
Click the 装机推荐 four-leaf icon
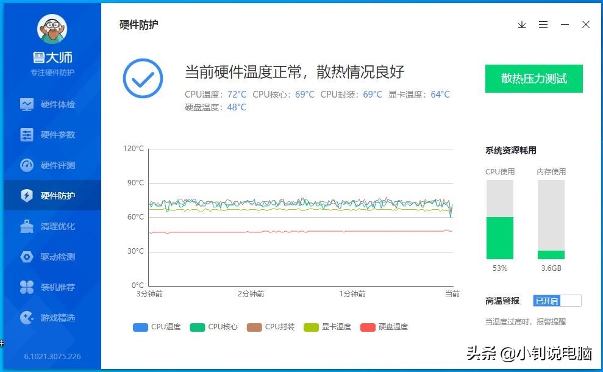coord(27,287)
